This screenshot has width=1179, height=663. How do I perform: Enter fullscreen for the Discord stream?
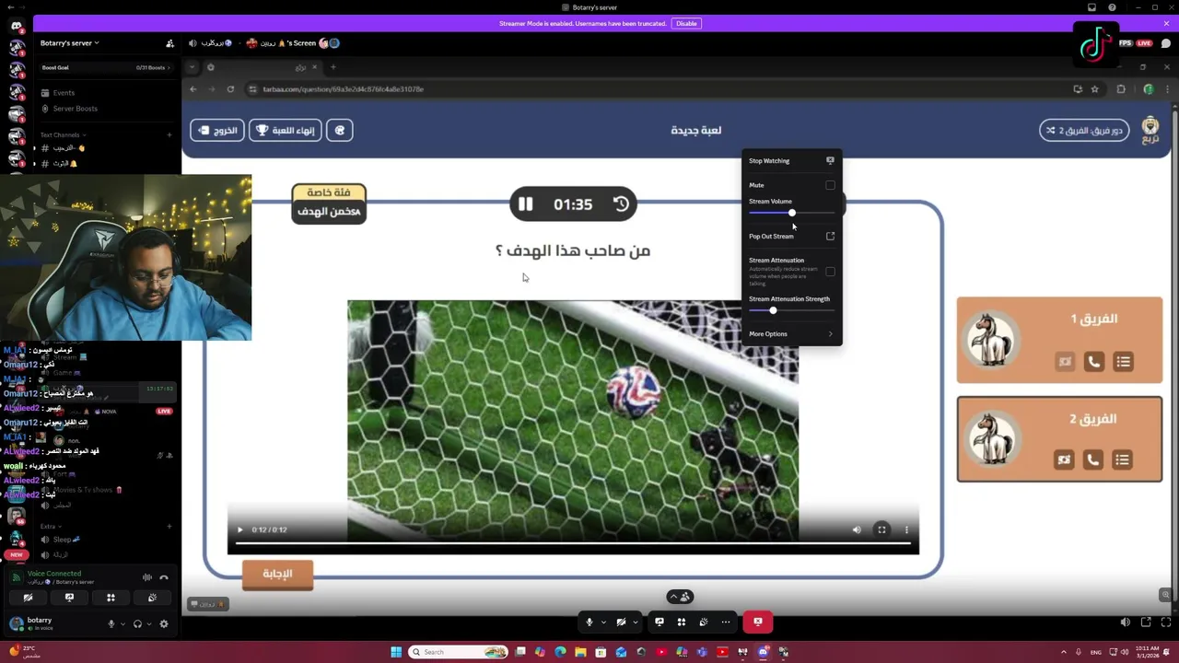pyautogui.click(x=1166, y=622)
